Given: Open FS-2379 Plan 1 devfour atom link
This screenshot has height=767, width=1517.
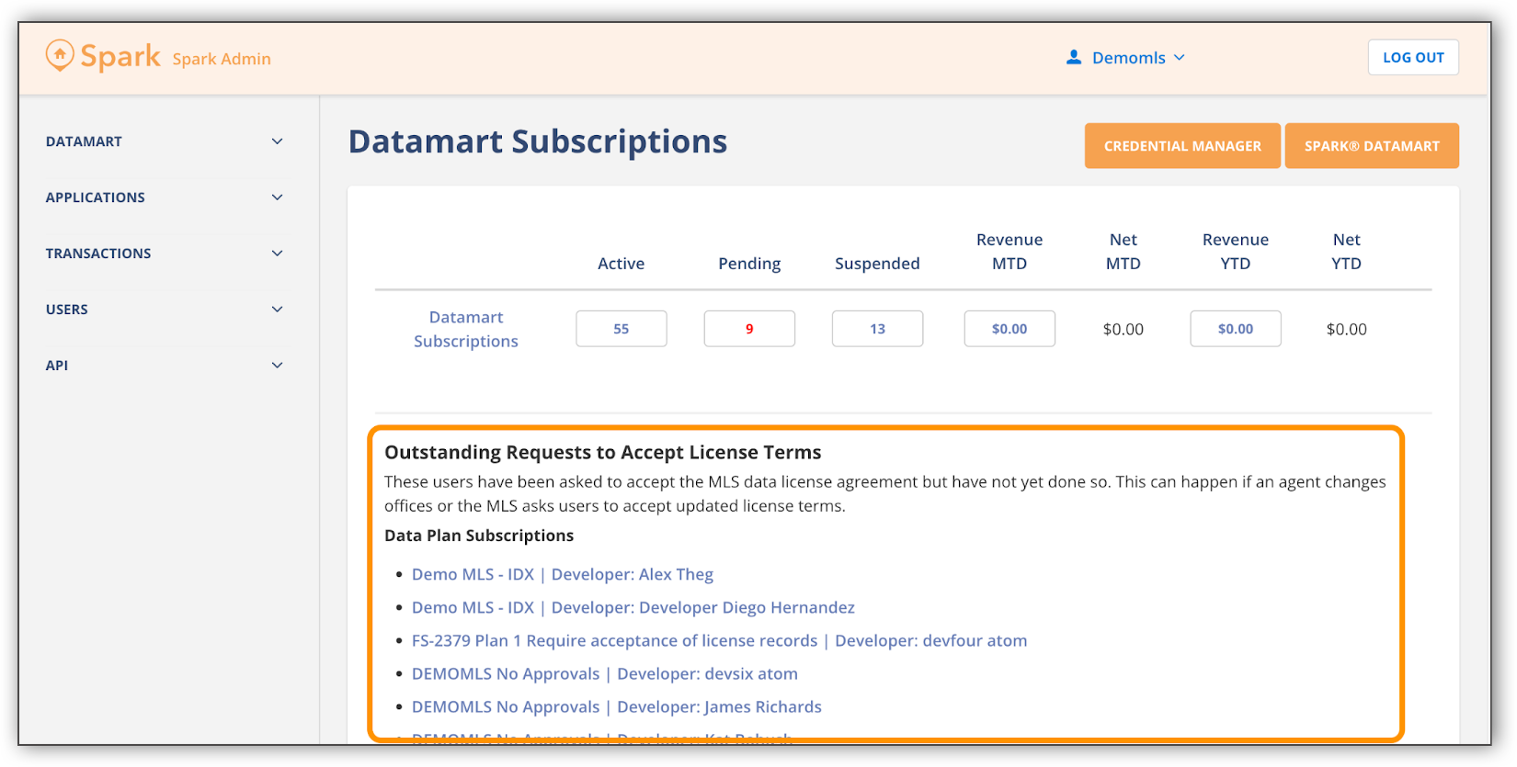Looking at the screenshot, I should point(720,640).
